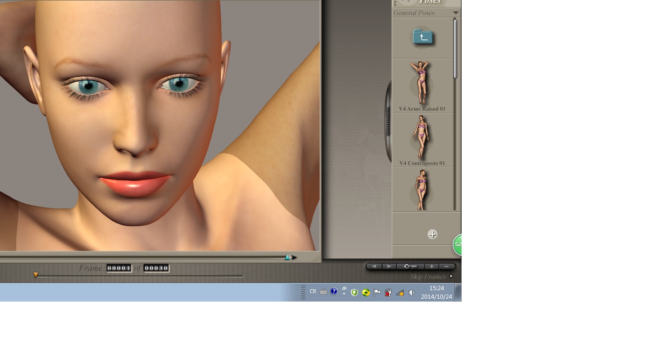
Task: Click the Poses library scrollbar
Action: (455, 48)
